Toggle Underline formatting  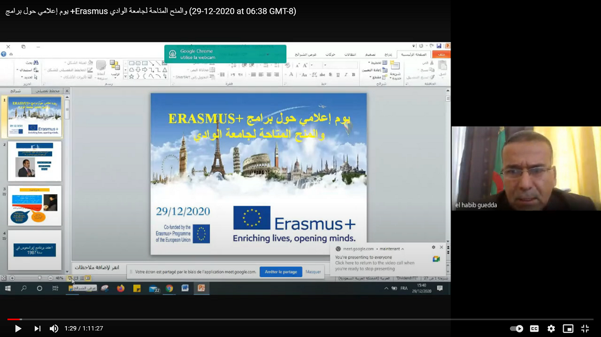338,75
